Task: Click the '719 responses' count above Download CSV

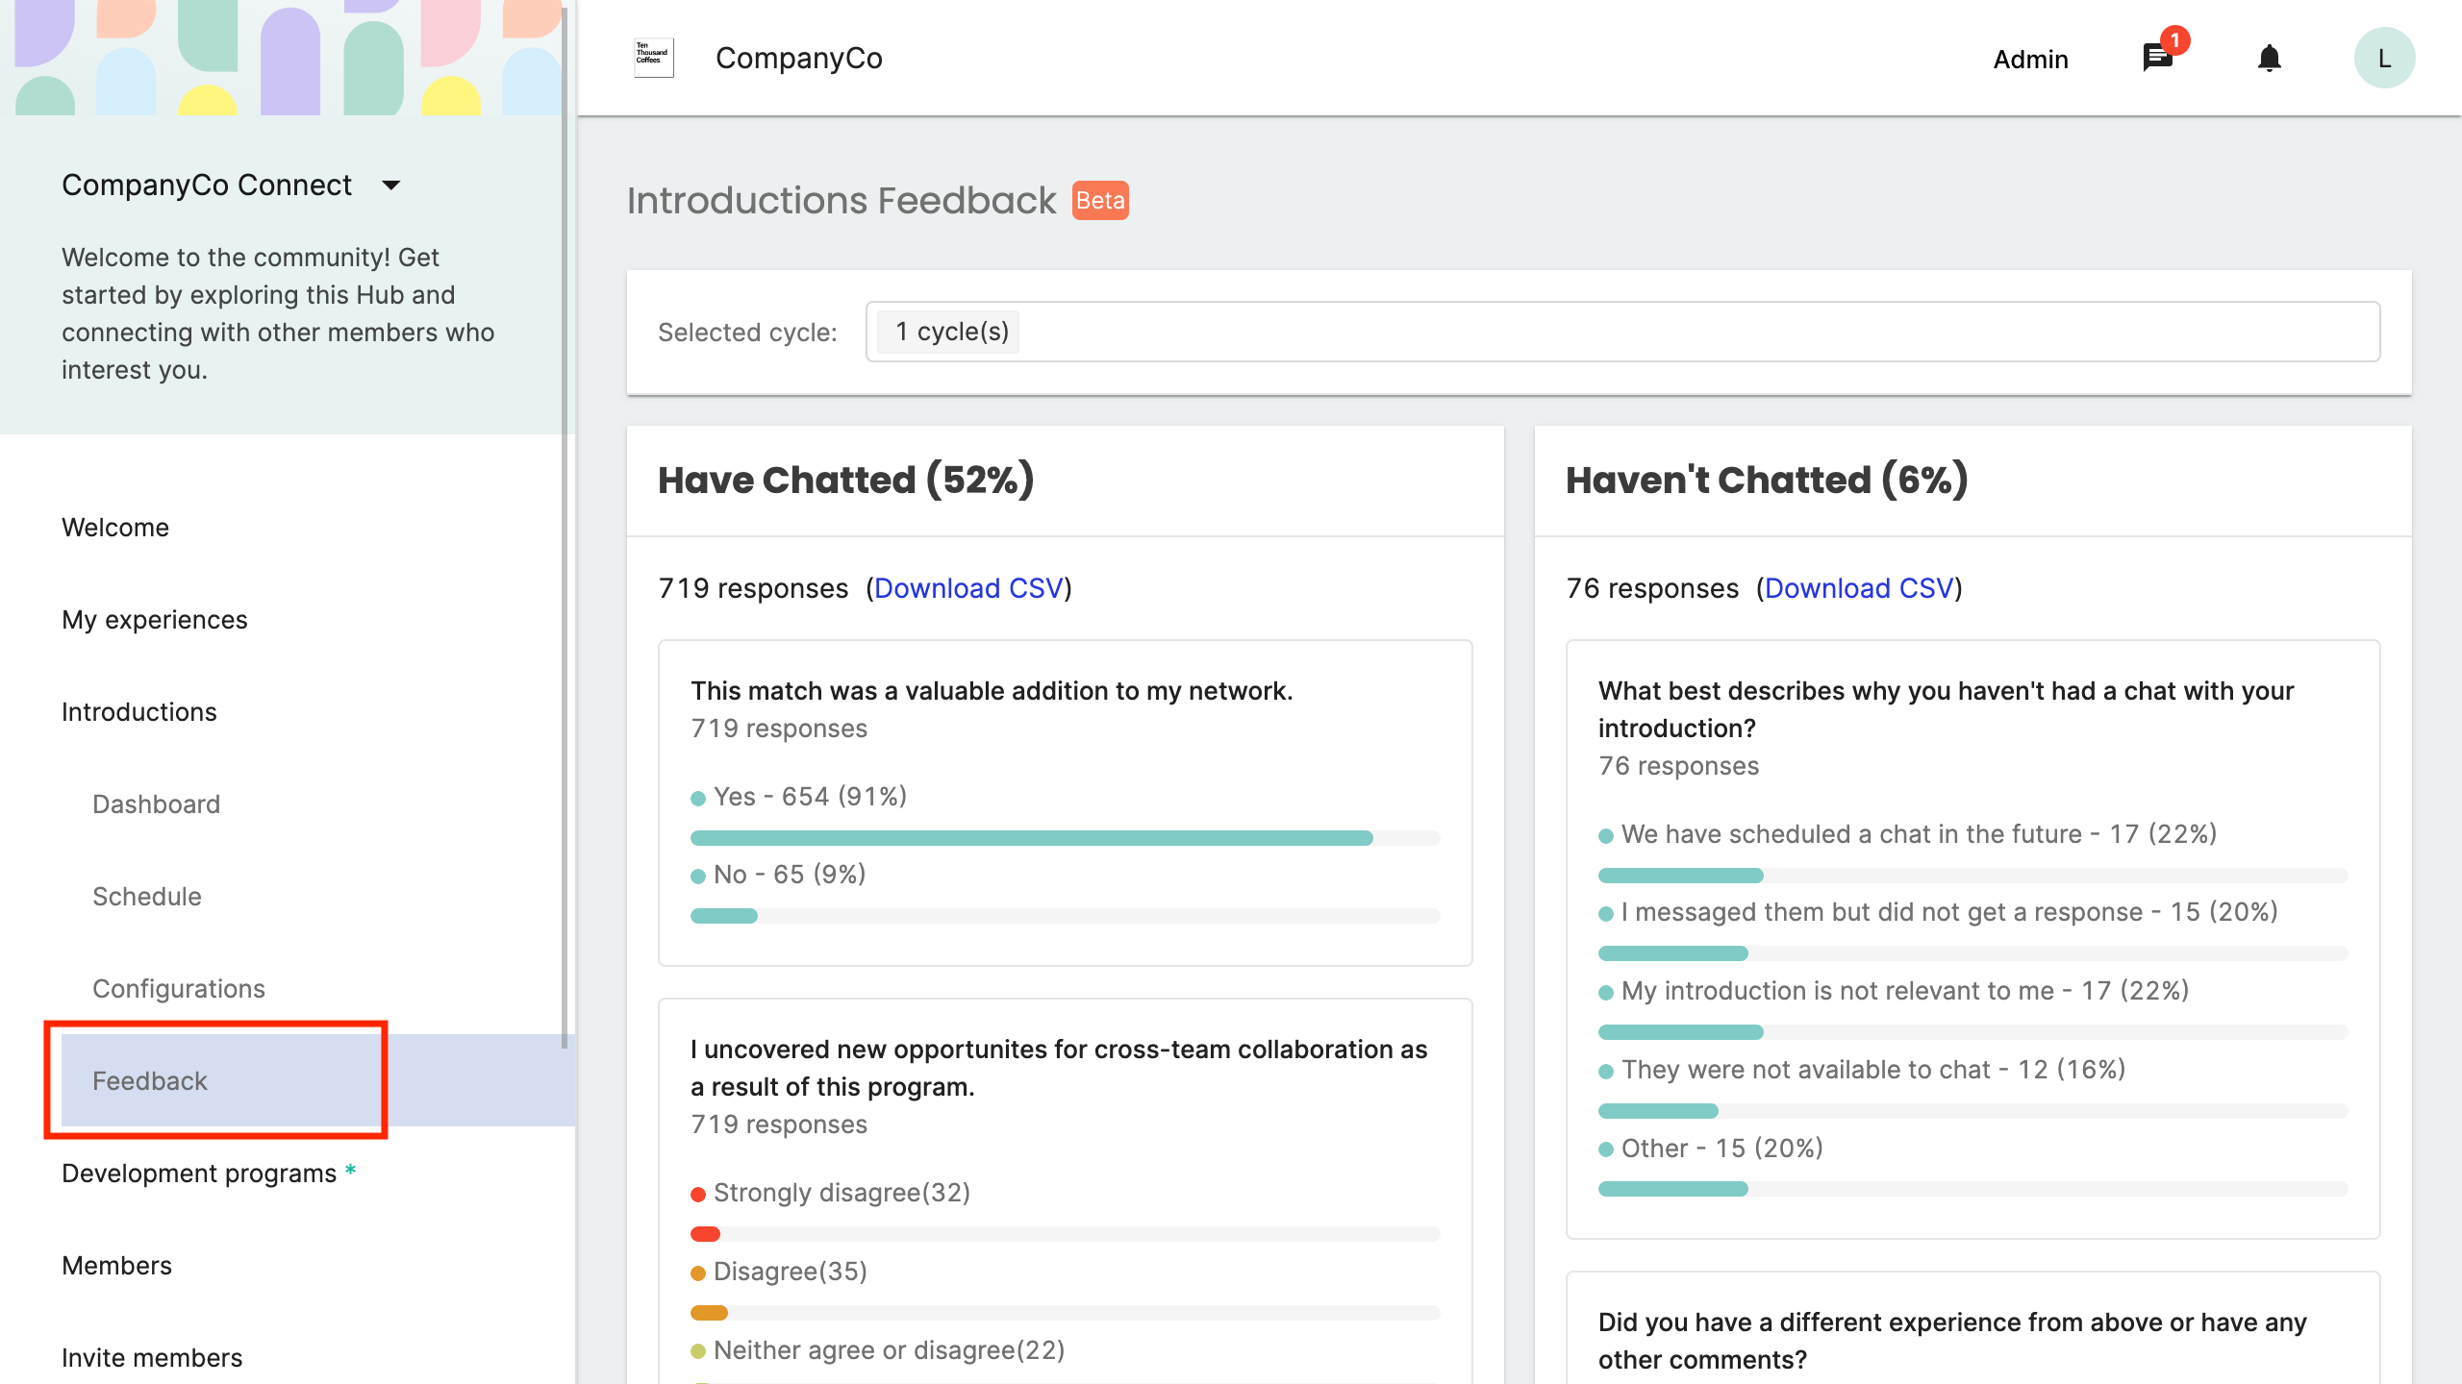Action: click(753, 588)
